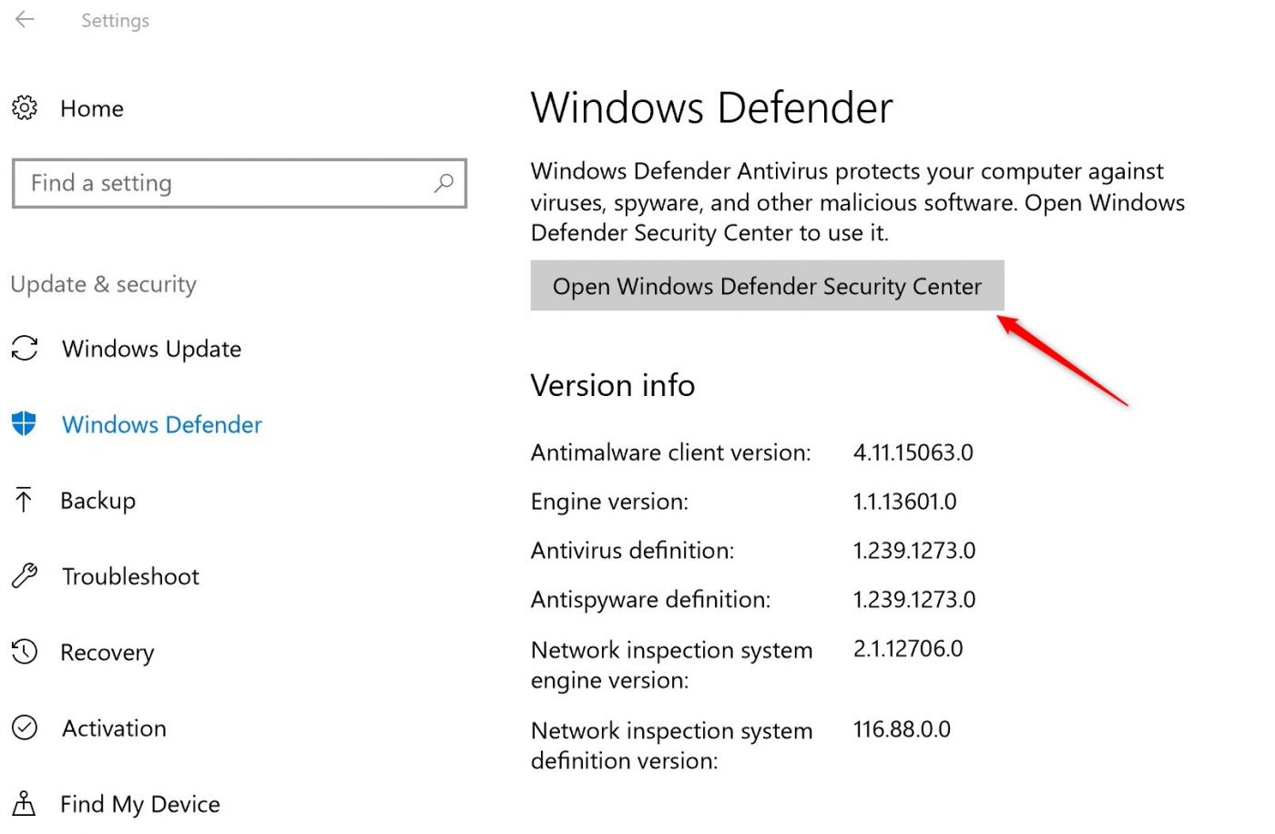Select the Backup upload arrow icon

click(x=25, y=500)
